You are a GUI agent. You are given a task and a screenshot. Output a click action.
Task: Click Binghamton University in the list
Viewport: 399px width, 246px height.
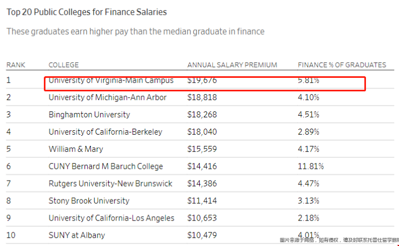tap(89, 115)
